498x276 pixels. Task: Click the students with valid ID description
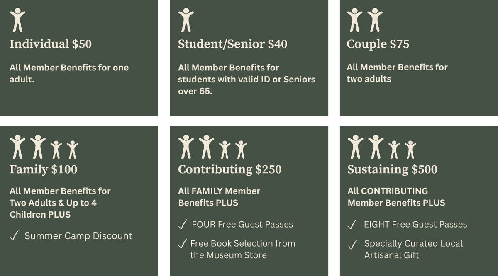point(247,79)
